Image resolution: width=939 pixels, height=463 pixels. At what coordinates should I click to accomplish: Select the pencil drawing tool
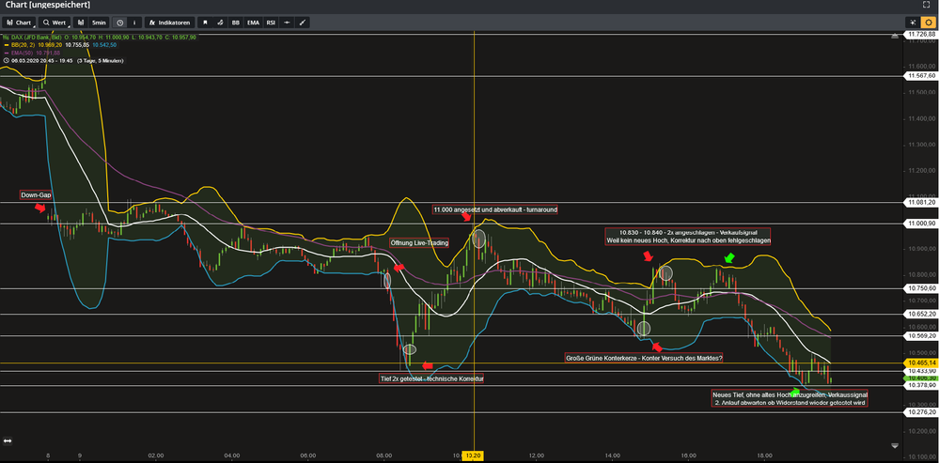coord(302,22)
